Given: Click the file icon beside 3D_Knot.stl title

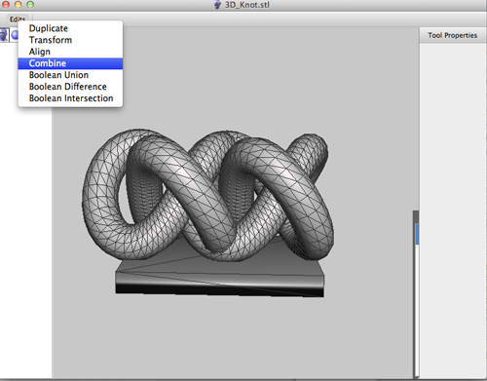Looking at the screenshot, I should click(x=218, y=5).
